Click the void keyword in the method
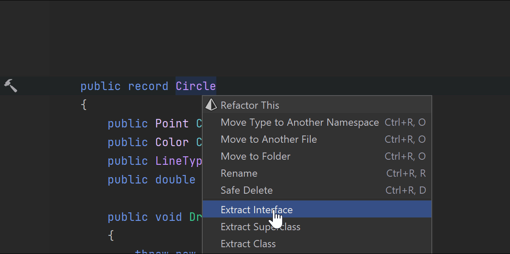This screenshot has height=254, width=510. point(168,217)
